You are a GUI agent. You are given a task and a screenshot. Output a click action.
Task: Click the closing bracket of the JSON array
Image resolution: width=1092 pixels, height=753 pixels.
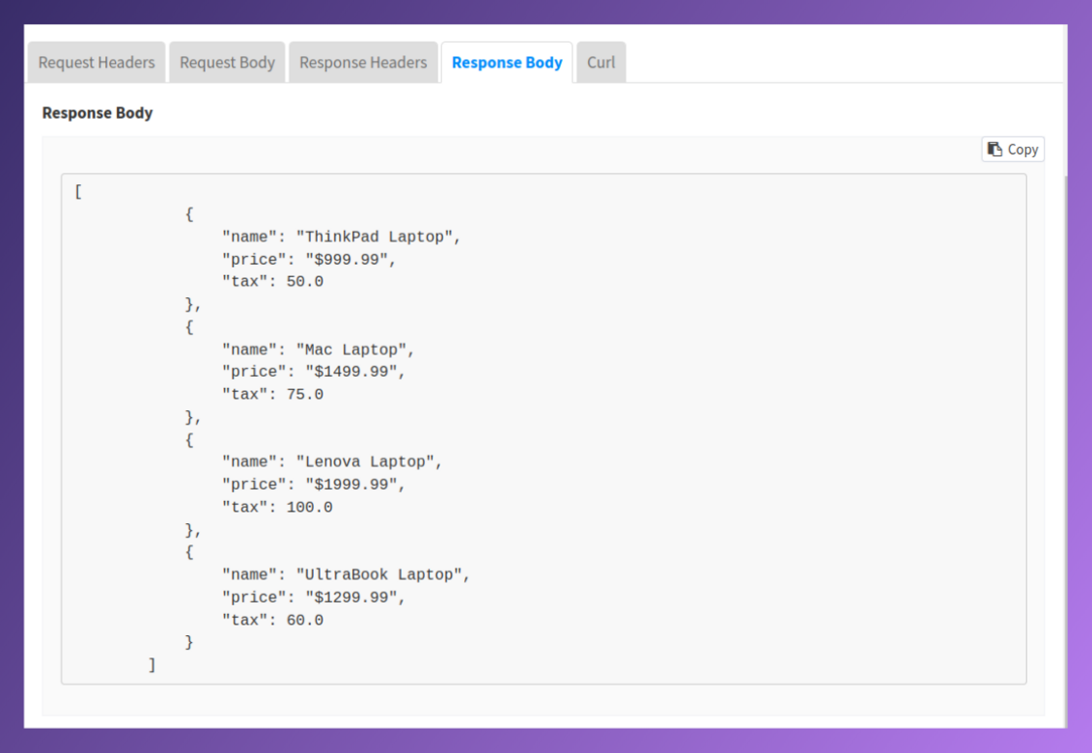[x=152, y=663]
